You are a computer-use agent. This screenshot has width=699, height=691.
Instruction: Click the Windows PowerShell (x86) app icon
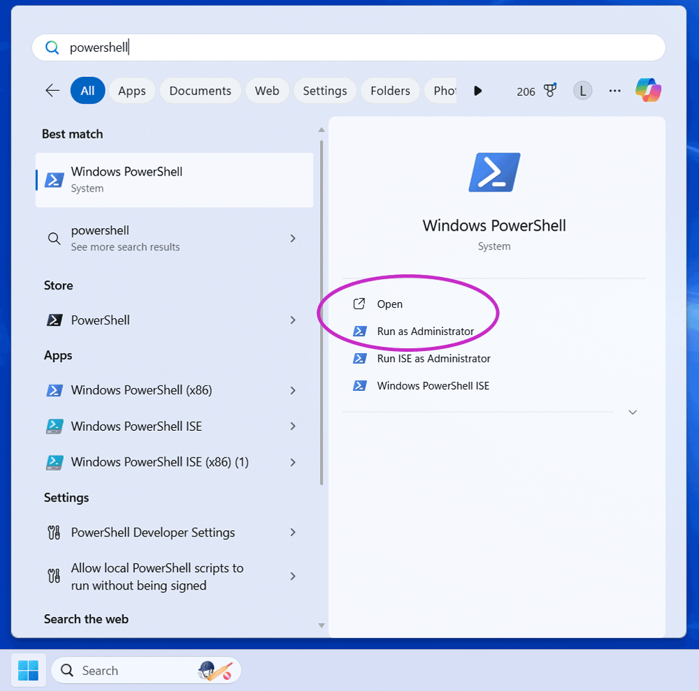55,390
